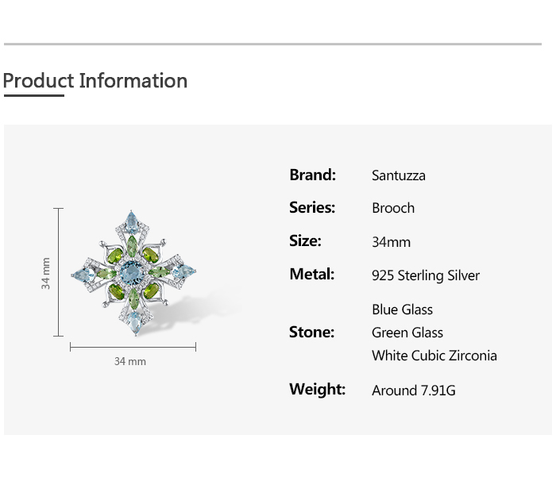Click the brooch product image
Screen dimensions: 556x481
(x=133, y=272)
